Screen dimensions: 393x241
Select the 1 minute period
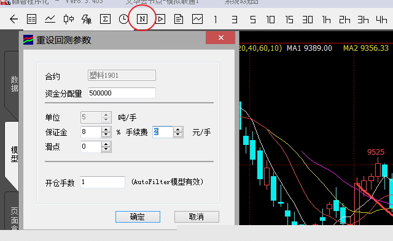(216, 20)
